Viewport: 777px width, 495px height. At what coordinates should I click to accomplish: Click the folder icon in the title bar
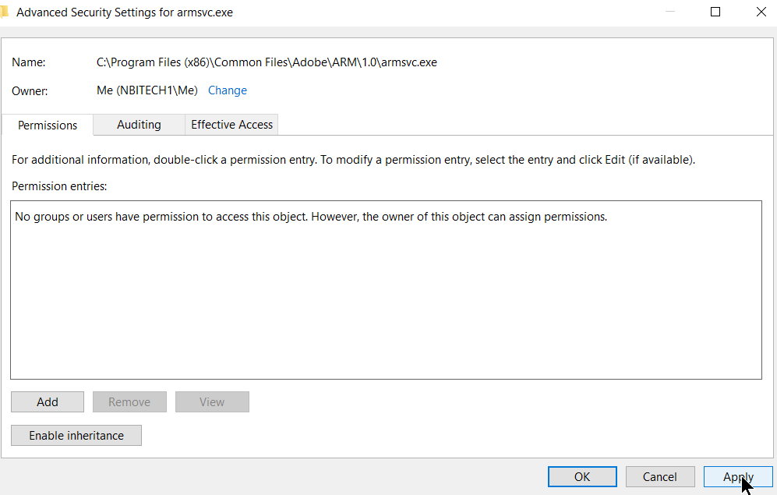click(9, 12)
